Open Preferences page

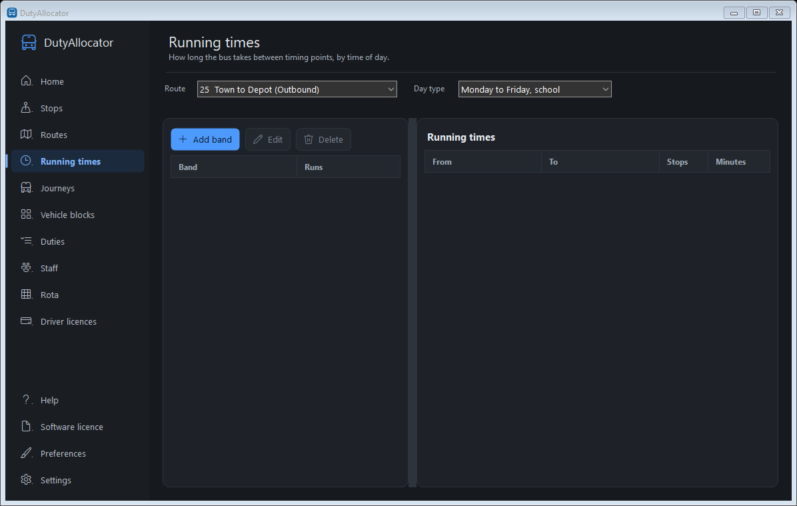coord(78,453)
